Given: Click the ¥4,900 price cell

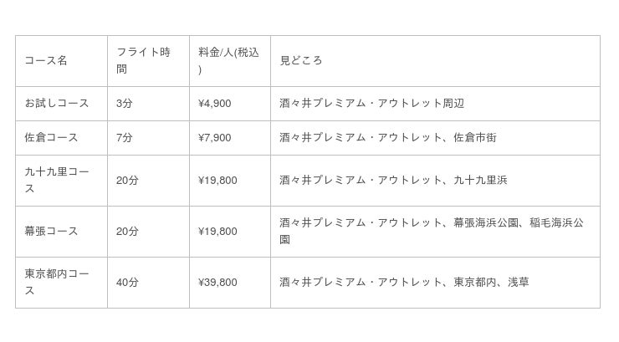Looking at the screenshot, I should coord(215,104).
